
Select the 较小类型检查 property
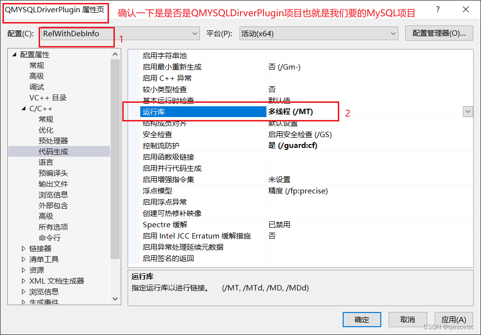164,90
